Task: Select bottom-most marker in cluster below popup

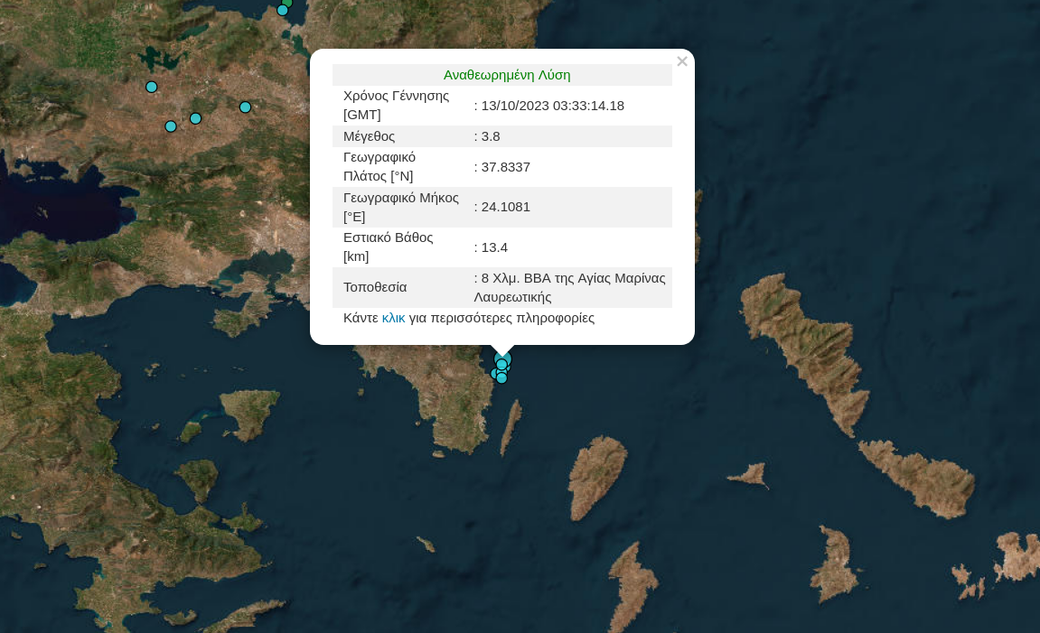Action: tap(501, 378)
